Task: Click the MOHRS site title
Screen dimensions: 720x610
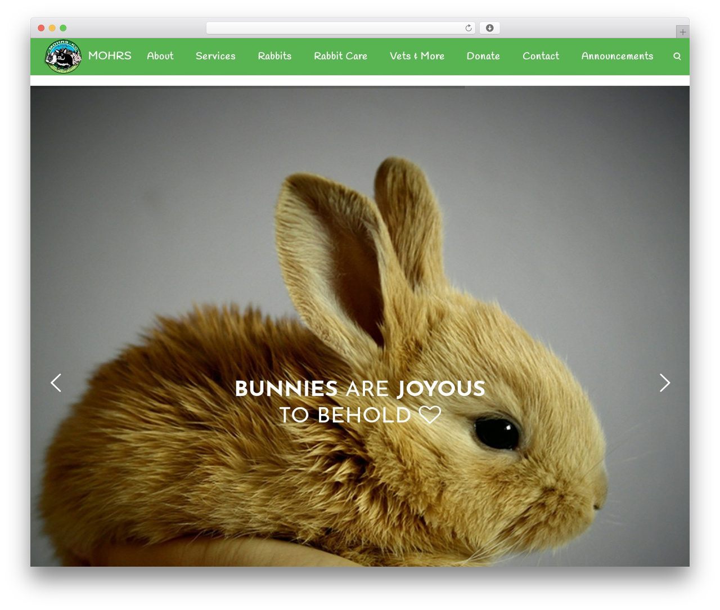Action: click(110, 56)
